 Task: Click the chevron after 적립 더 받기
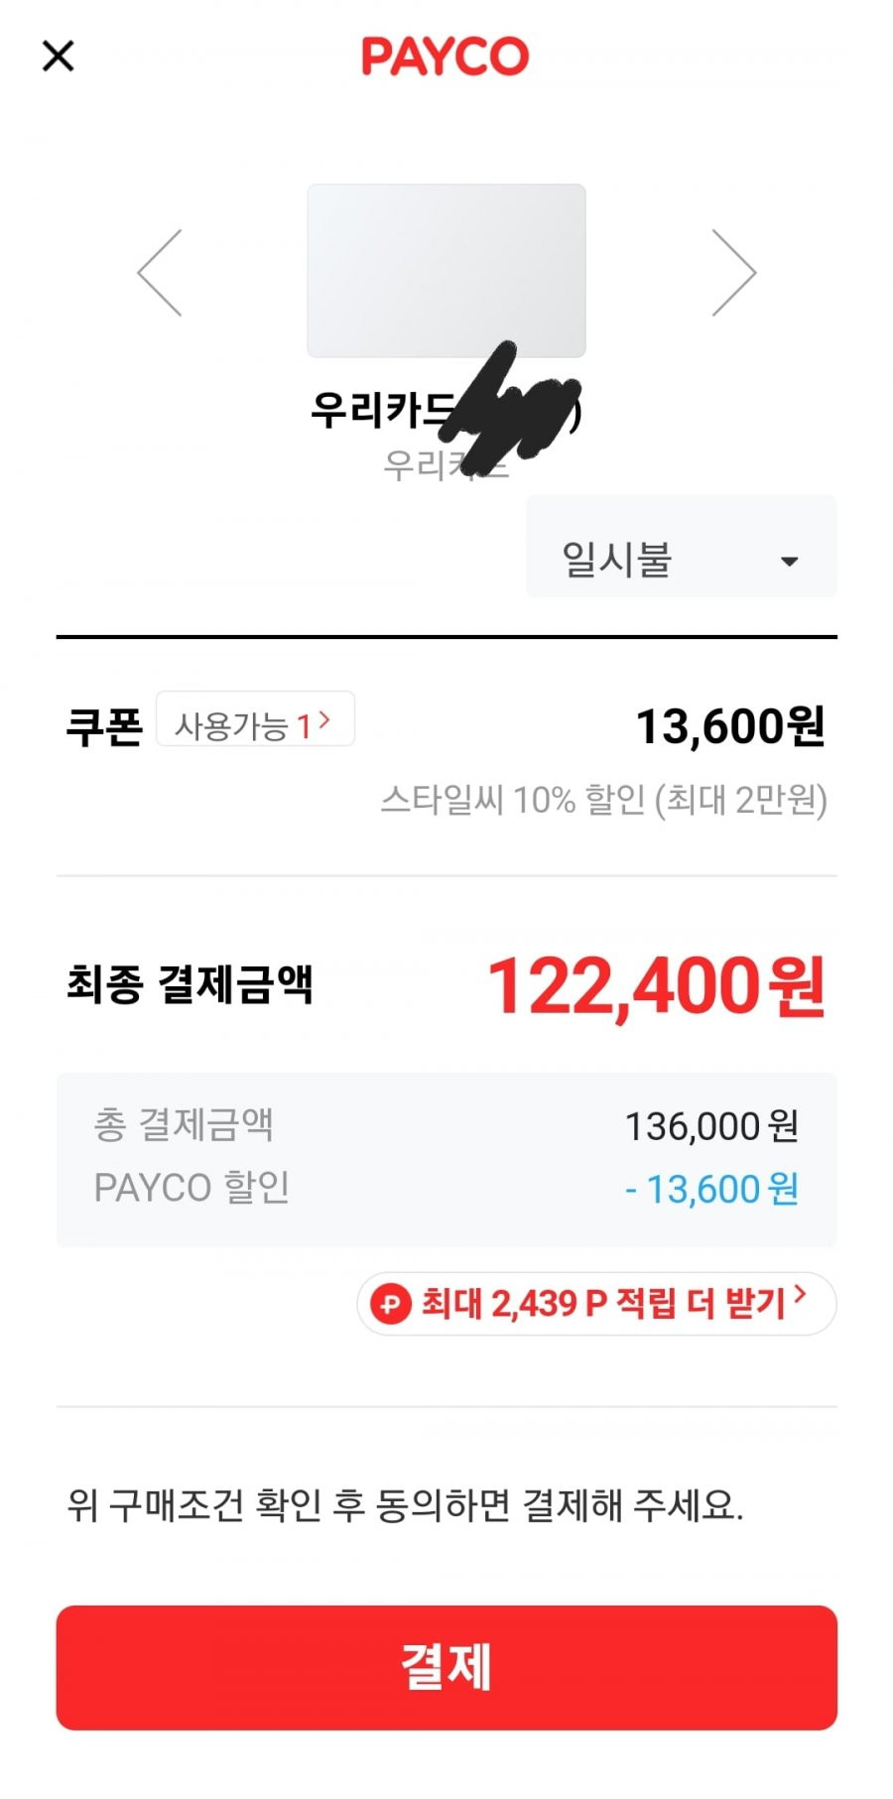coord(801,1295)
